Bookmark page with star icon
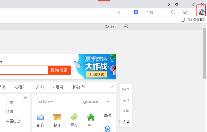This screenshot has width=207, height=132. [119, 12]
